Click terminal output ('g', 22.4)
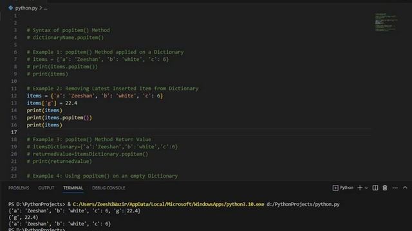412x231 pixels. pos(23,218)
